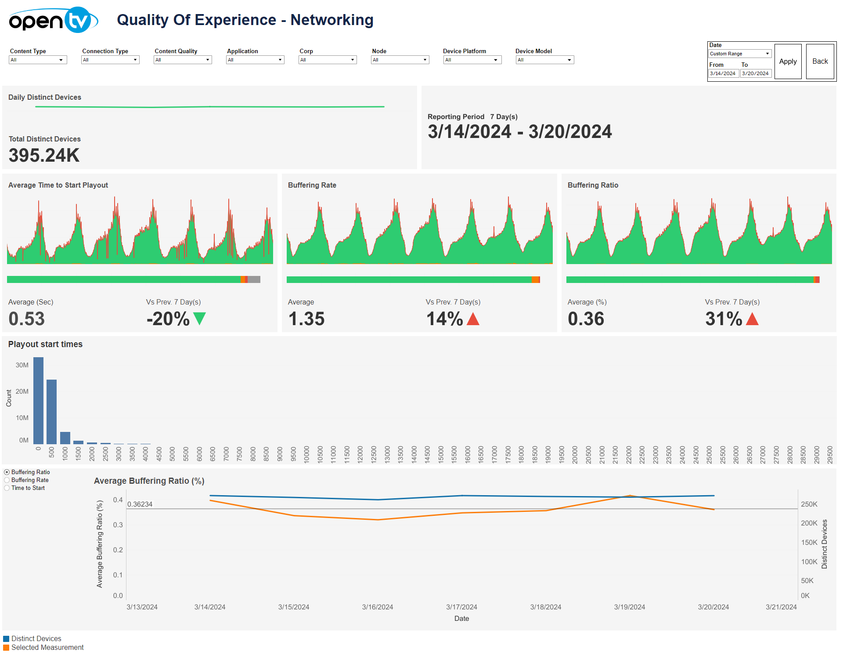The image size is (843, 656).
Task: Click the 0.53 average seconds value
Action: [x=26, y=319]
